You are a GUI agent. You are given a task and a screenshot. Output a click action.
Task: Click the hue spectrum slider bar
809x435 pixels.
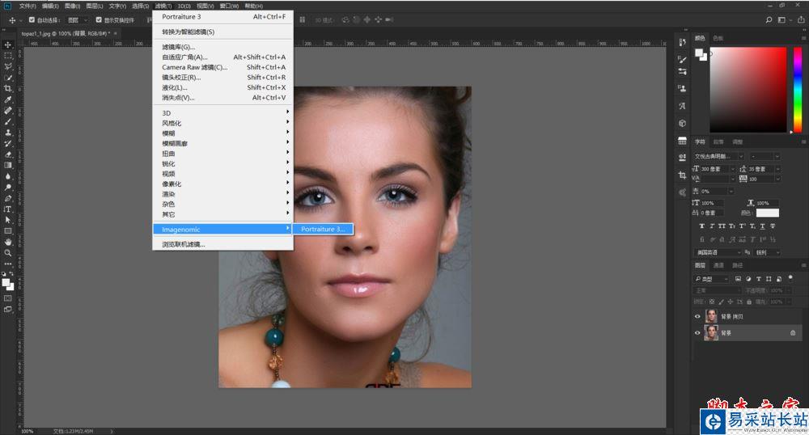pos(797,89)
